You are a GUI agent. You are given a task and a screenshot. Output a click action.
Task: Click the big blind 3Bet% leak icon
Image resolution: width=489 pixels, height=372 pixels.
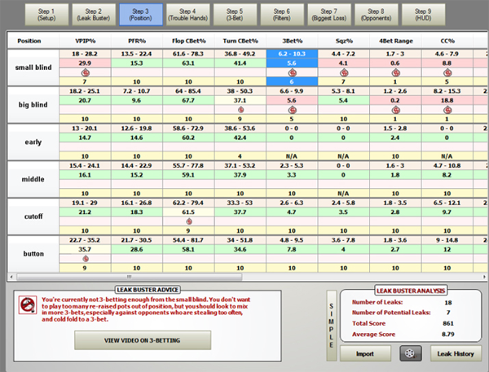[293, 110]
